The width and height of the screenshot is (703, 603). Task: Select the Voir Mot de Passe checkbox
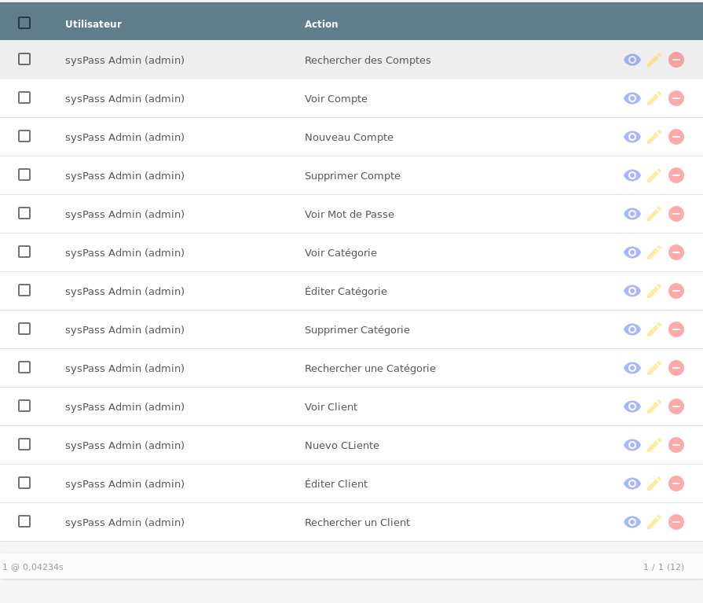(x=24, y=213)
